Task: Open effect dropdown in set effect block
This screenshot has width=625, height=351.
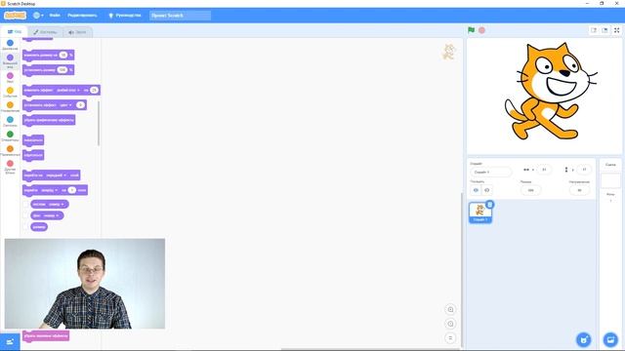Action: (x=65, y=105)
